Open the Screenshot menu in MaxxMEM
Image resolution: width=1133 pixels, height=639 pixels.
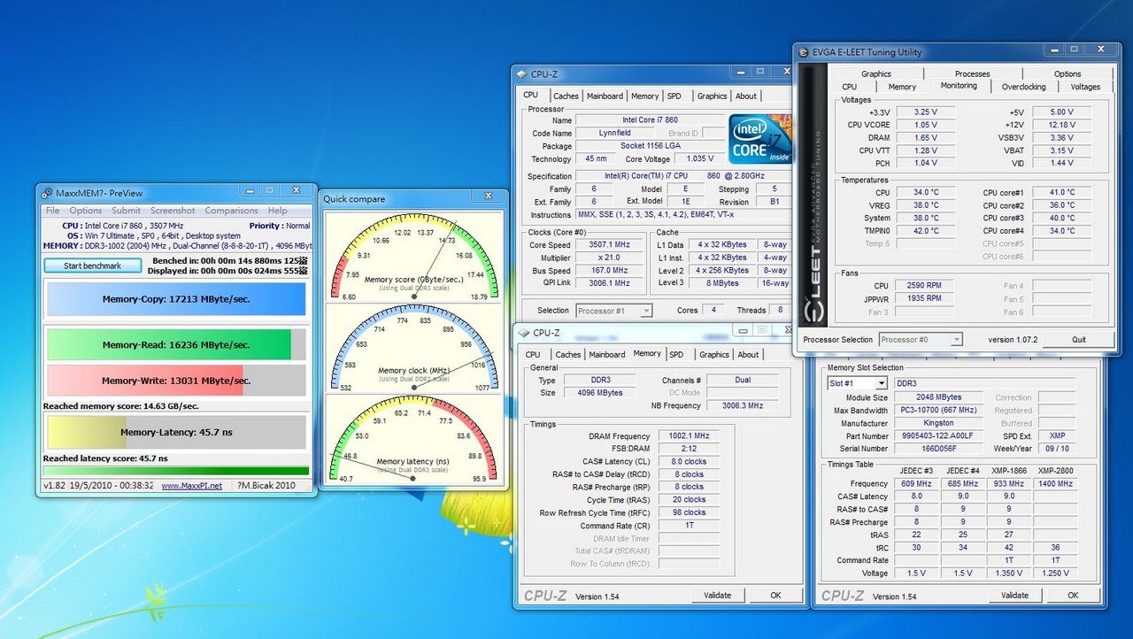pyautogui.click(x=173, y=211)
